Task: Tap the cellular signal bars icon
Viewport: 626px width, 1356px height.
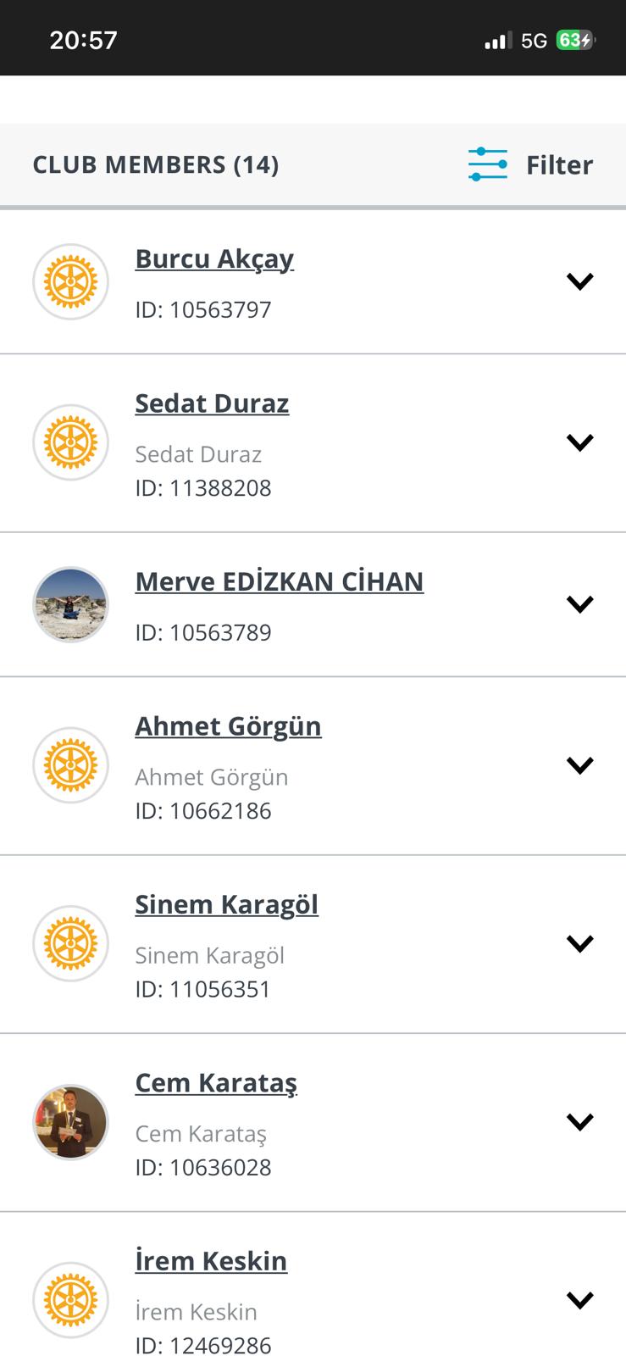Action: [497, 41]
